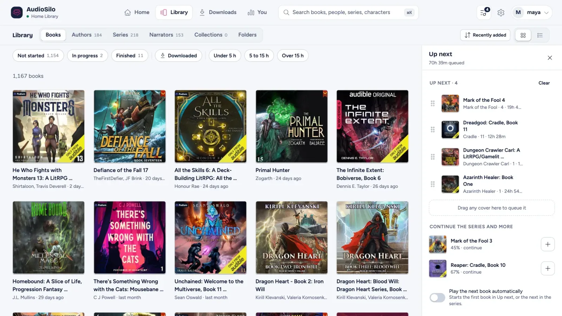Open the Defiance of the Fall 17 cover

point(130,126)
